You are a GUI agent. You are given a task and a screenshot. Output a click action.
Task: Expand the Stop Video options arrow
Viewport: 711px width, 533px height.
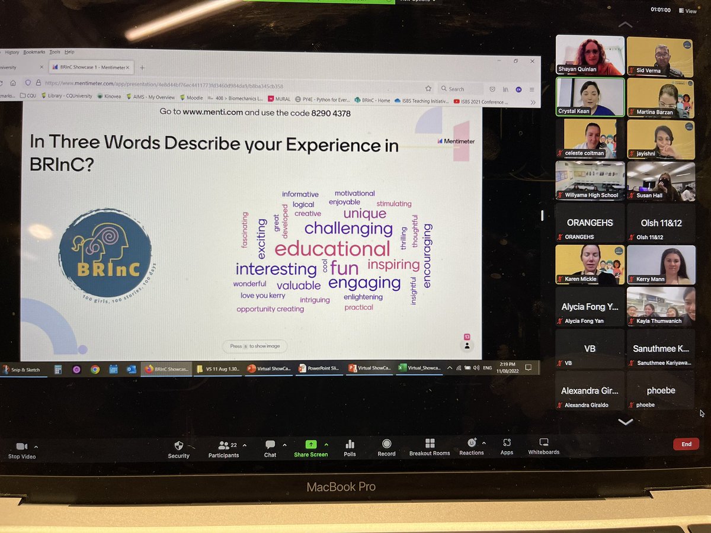[x=36, y=447]
